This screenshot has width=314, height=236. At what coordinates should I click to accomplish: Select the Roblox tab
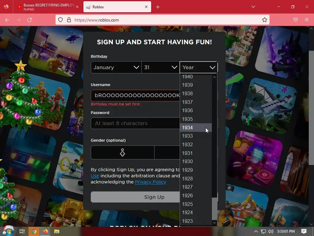point(117,7)
